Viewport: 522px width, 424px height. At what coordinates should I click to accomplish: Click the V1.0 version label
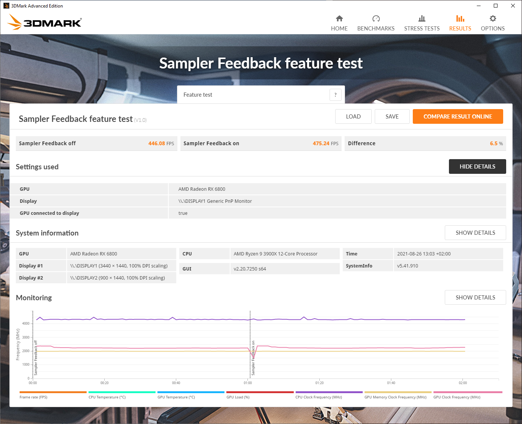click(x=140, y=120)
